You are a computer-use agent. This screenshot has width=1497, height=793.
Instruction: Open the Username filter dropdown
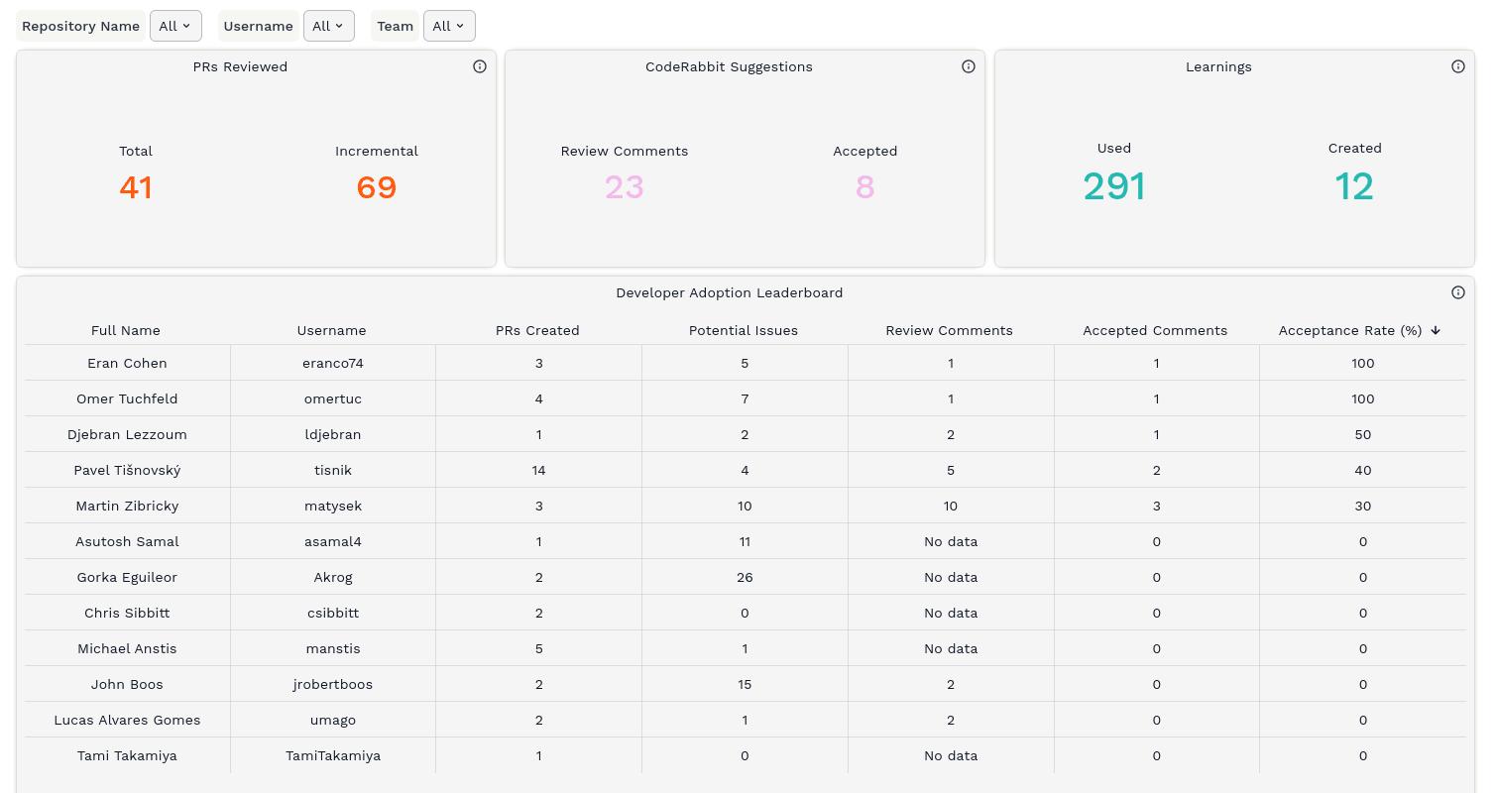tap(328, 26)
